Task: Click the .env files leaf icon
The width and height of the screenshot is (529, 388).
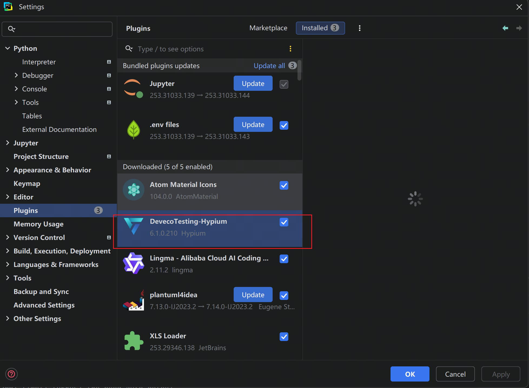Action: [133, 130]
